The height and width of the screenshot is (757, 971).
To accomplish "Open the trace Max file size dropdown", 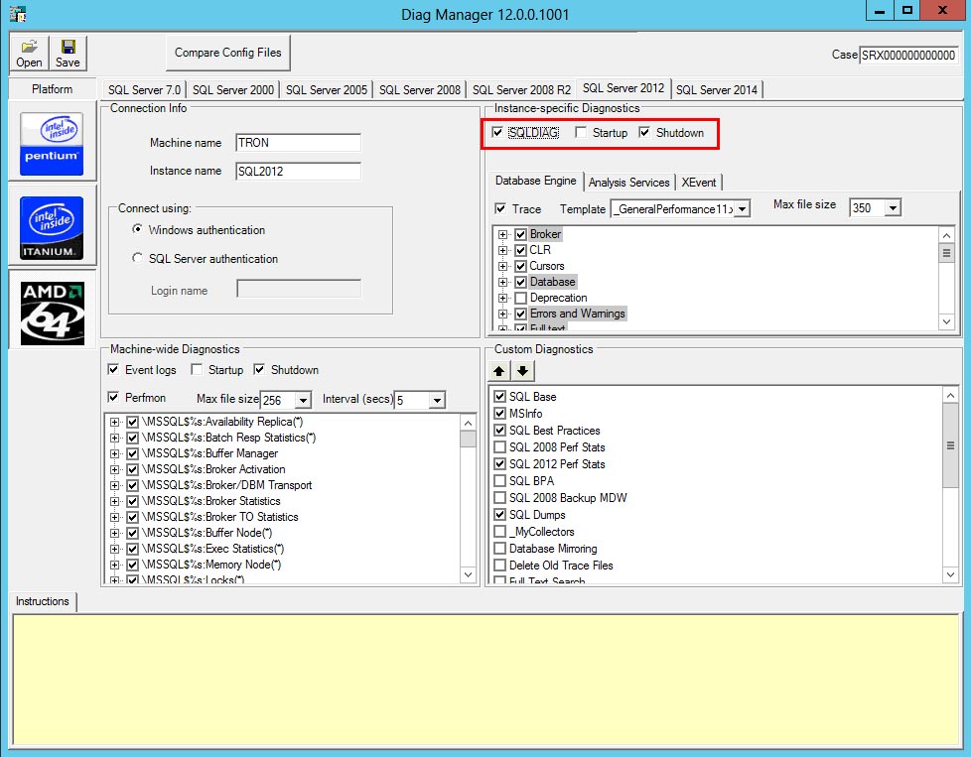I will [893, 208].
